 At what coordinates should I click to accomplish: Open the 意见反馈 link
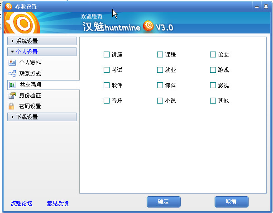tap(58, 204)
